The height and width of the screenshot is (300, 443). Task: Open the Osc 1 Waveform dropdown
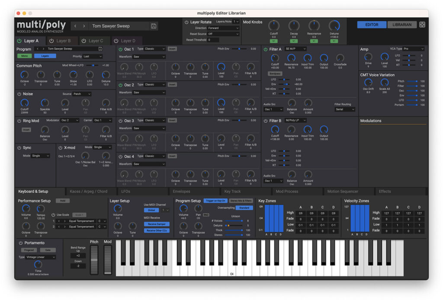point(149,57)
